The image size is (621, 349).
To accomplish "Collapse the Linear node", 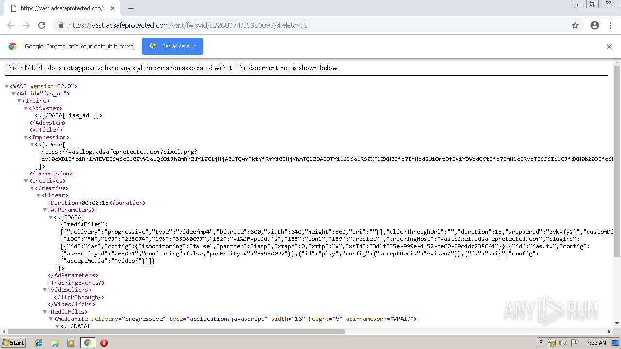I will pos(38,195).
